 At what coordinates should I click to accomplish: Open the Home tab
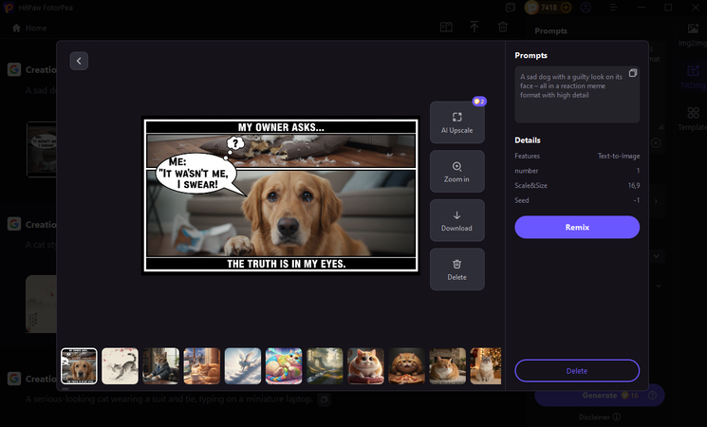click(29, 28)
